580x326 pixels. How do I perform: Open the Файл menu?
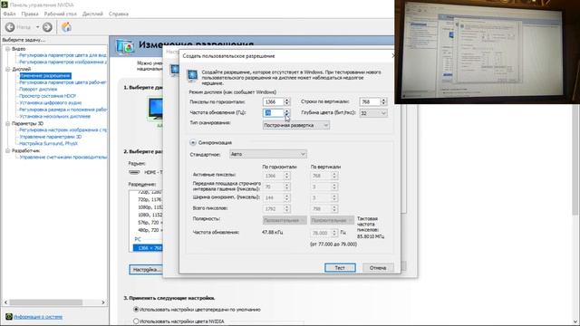point(10,14)
